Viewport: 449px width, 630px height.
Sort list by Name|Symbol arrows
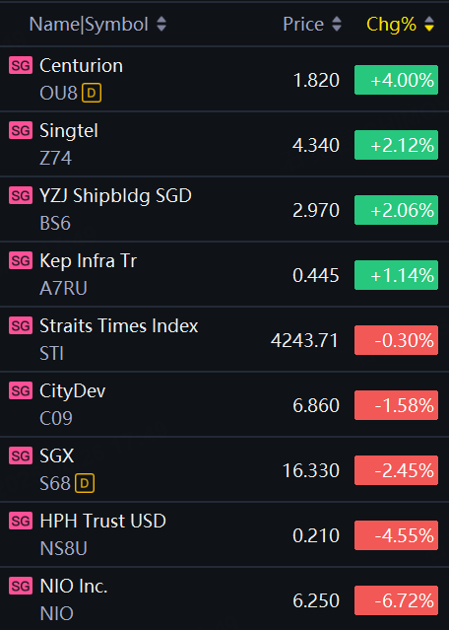pyautogui.click(x=161, y=24)
